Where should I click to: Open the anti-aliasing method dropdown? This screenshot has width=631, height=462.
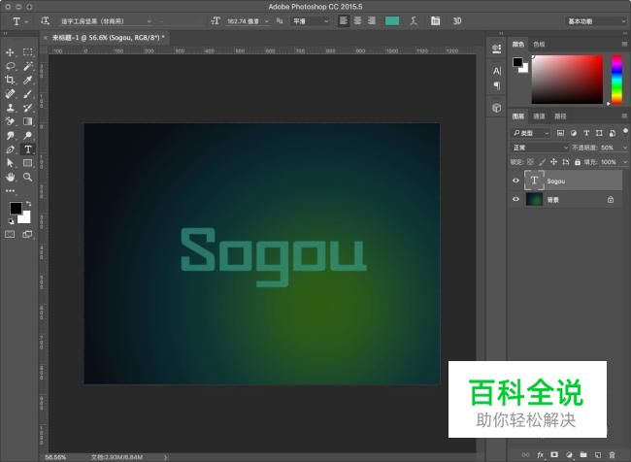[311, 21]
